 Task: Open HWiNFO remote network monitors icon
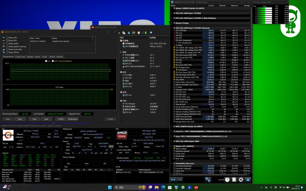tap(208, 180)
